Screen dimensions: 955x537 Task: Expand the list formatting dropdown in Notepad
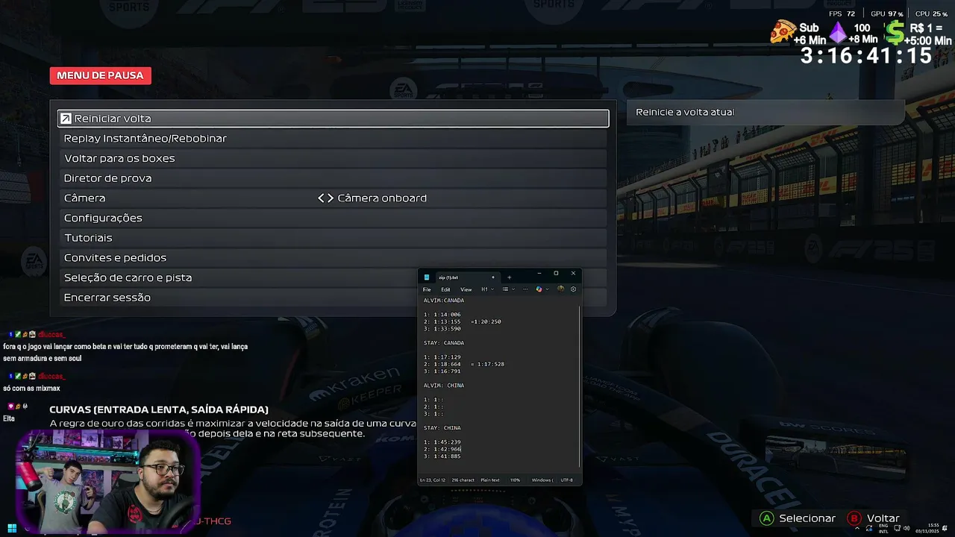509,289
